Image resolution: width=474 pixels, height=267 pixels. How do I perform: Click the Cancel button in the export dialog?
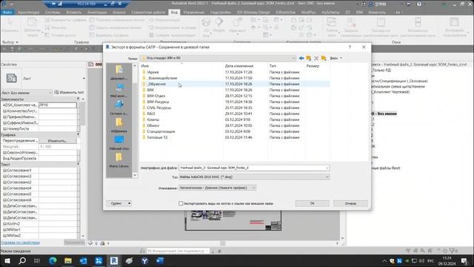point(350,203)
